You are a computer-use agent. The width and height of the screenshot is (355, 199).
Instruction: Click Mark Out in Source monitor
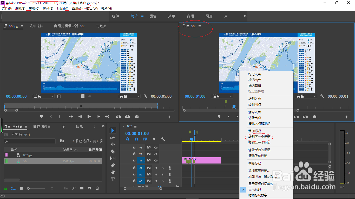coord(59,117)
